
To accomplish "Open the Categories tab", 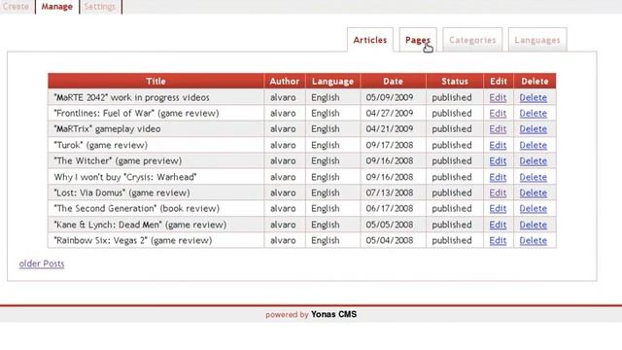I will [472, 40].
